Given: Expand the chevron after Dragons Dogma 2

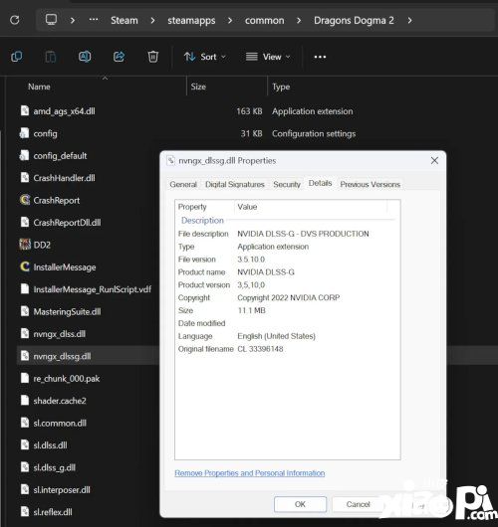Looking at the screenshot, I should click(x=409, y=21).
